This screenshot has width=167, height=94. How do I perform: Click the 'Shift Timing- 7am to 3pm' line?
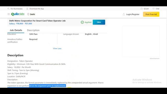coord(23,70)
